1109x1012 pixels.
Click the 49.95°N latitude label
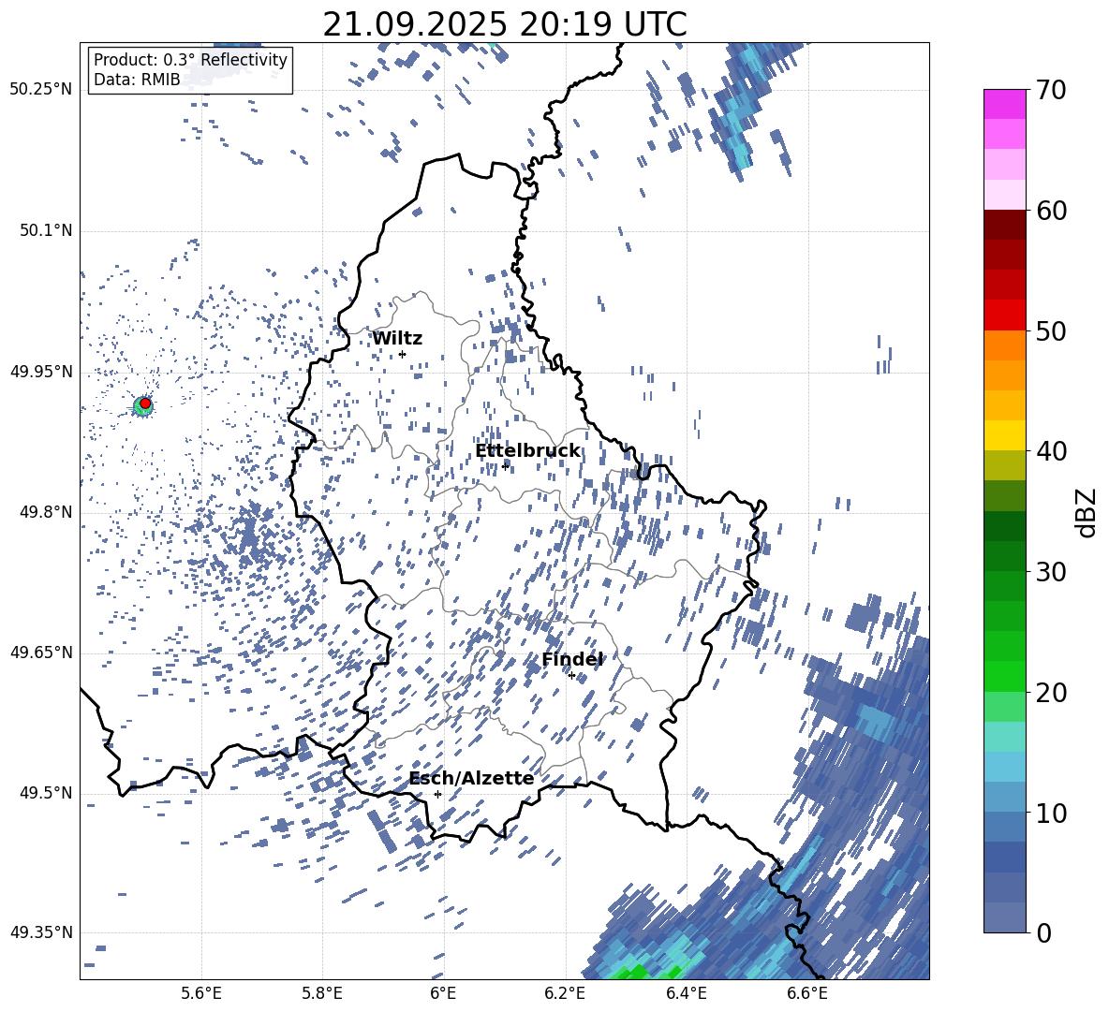coord(41,371)
